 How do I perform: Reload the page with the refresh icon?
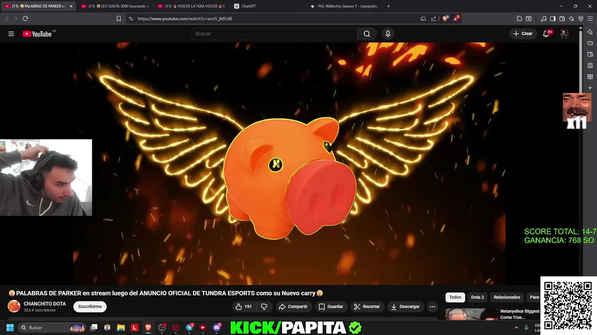pyautogui.click(x=25, y=19)
